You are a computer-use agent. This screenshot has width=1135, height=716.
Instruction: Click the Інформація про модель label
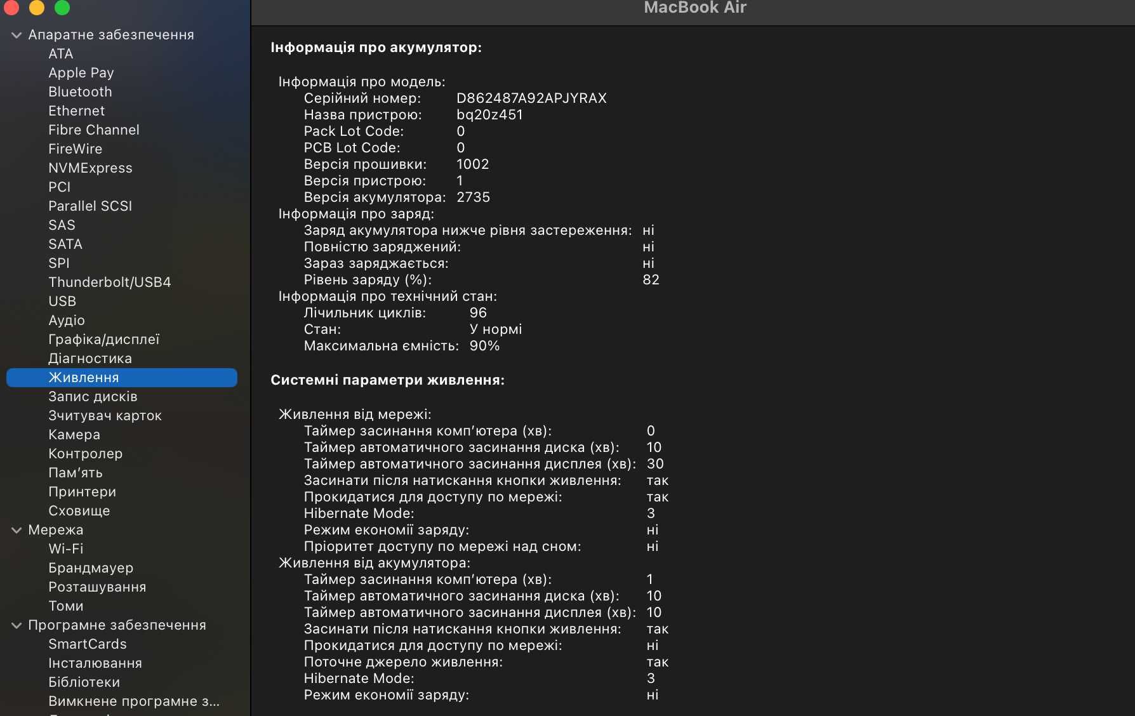[362, 82]
